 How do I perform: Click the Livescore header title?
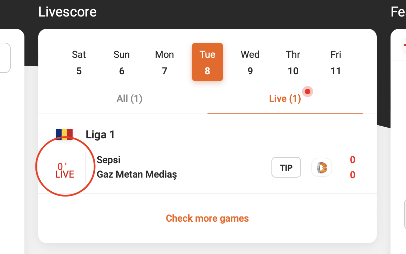pos(67,12)
